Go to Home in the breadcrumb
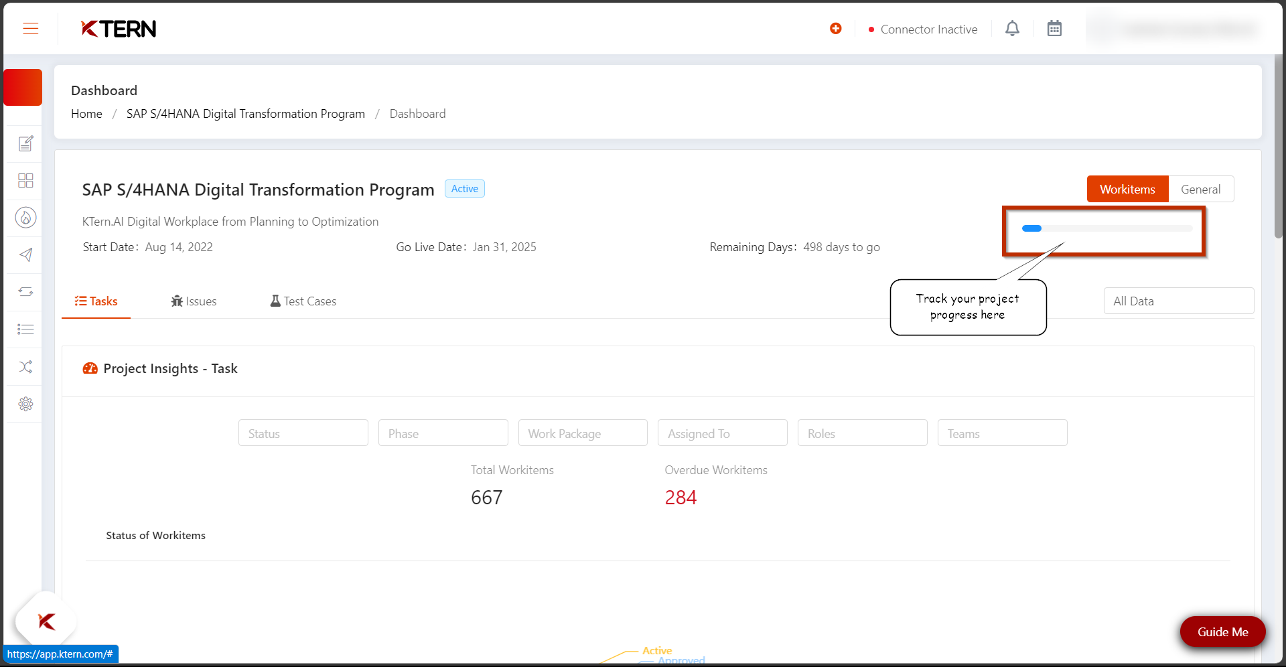 pyautogui.click(x=86, y=114)
